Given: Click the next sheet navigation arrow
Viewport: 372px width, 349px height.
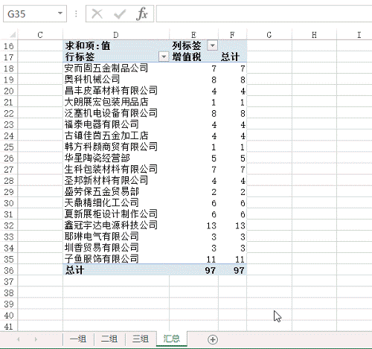Looking at the screenshot, I should [36, 339].
